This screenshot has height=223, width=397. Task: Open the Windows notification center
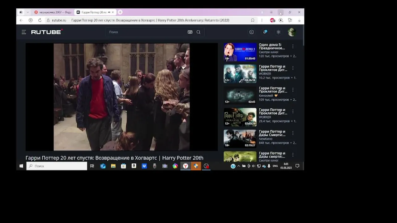coord(297,166)
